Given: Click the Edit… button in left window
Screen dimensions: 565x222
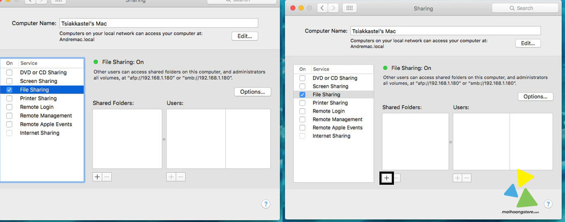Looking at the screenshot, I should point(244,36).
